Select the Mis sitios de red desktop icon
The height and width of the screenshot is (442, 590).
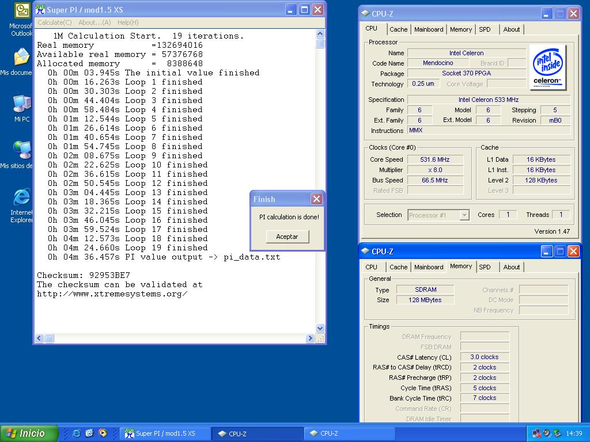[x=22, y=150]
